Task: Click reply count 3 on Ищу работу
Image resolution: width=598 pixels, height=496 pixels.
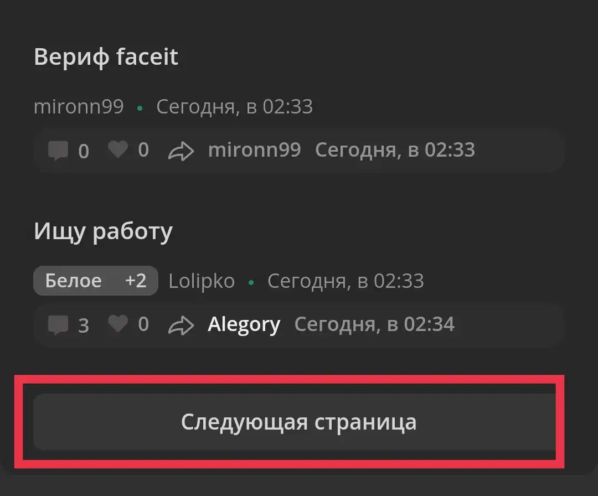Action: pyautogui.click(x=84, y=325)
